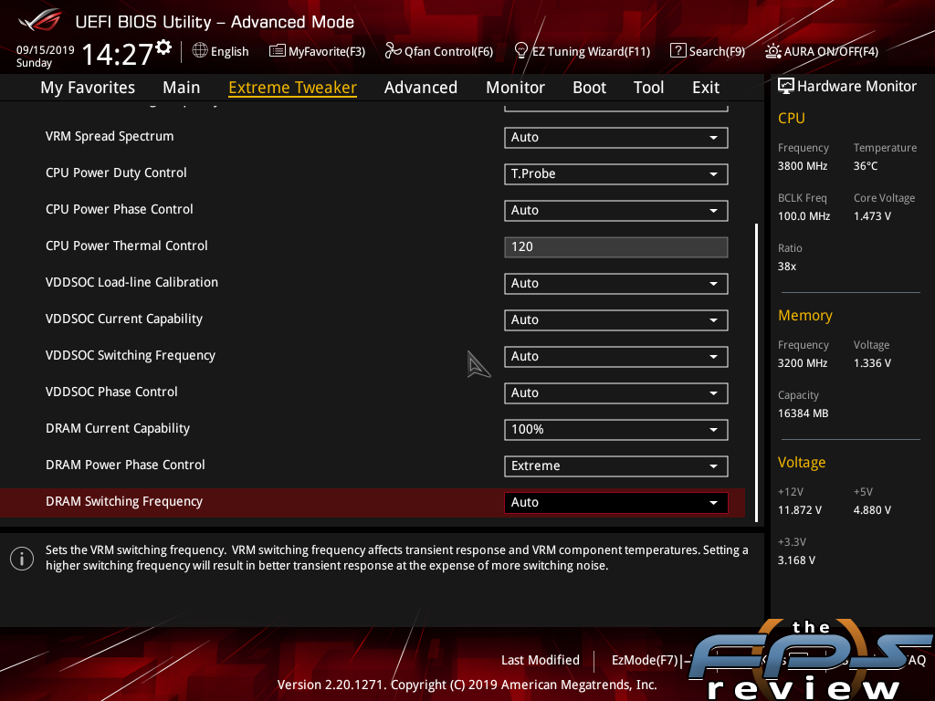Click +12V reading 11.872 V
The image size is (935, 701).
(800, 510)
